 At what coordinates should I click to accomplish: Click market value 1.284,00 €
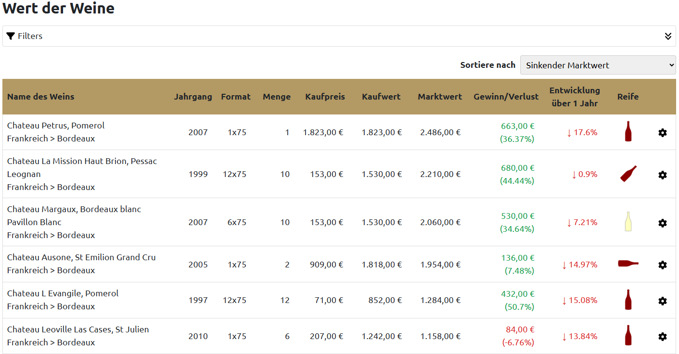tap(440, 300)
